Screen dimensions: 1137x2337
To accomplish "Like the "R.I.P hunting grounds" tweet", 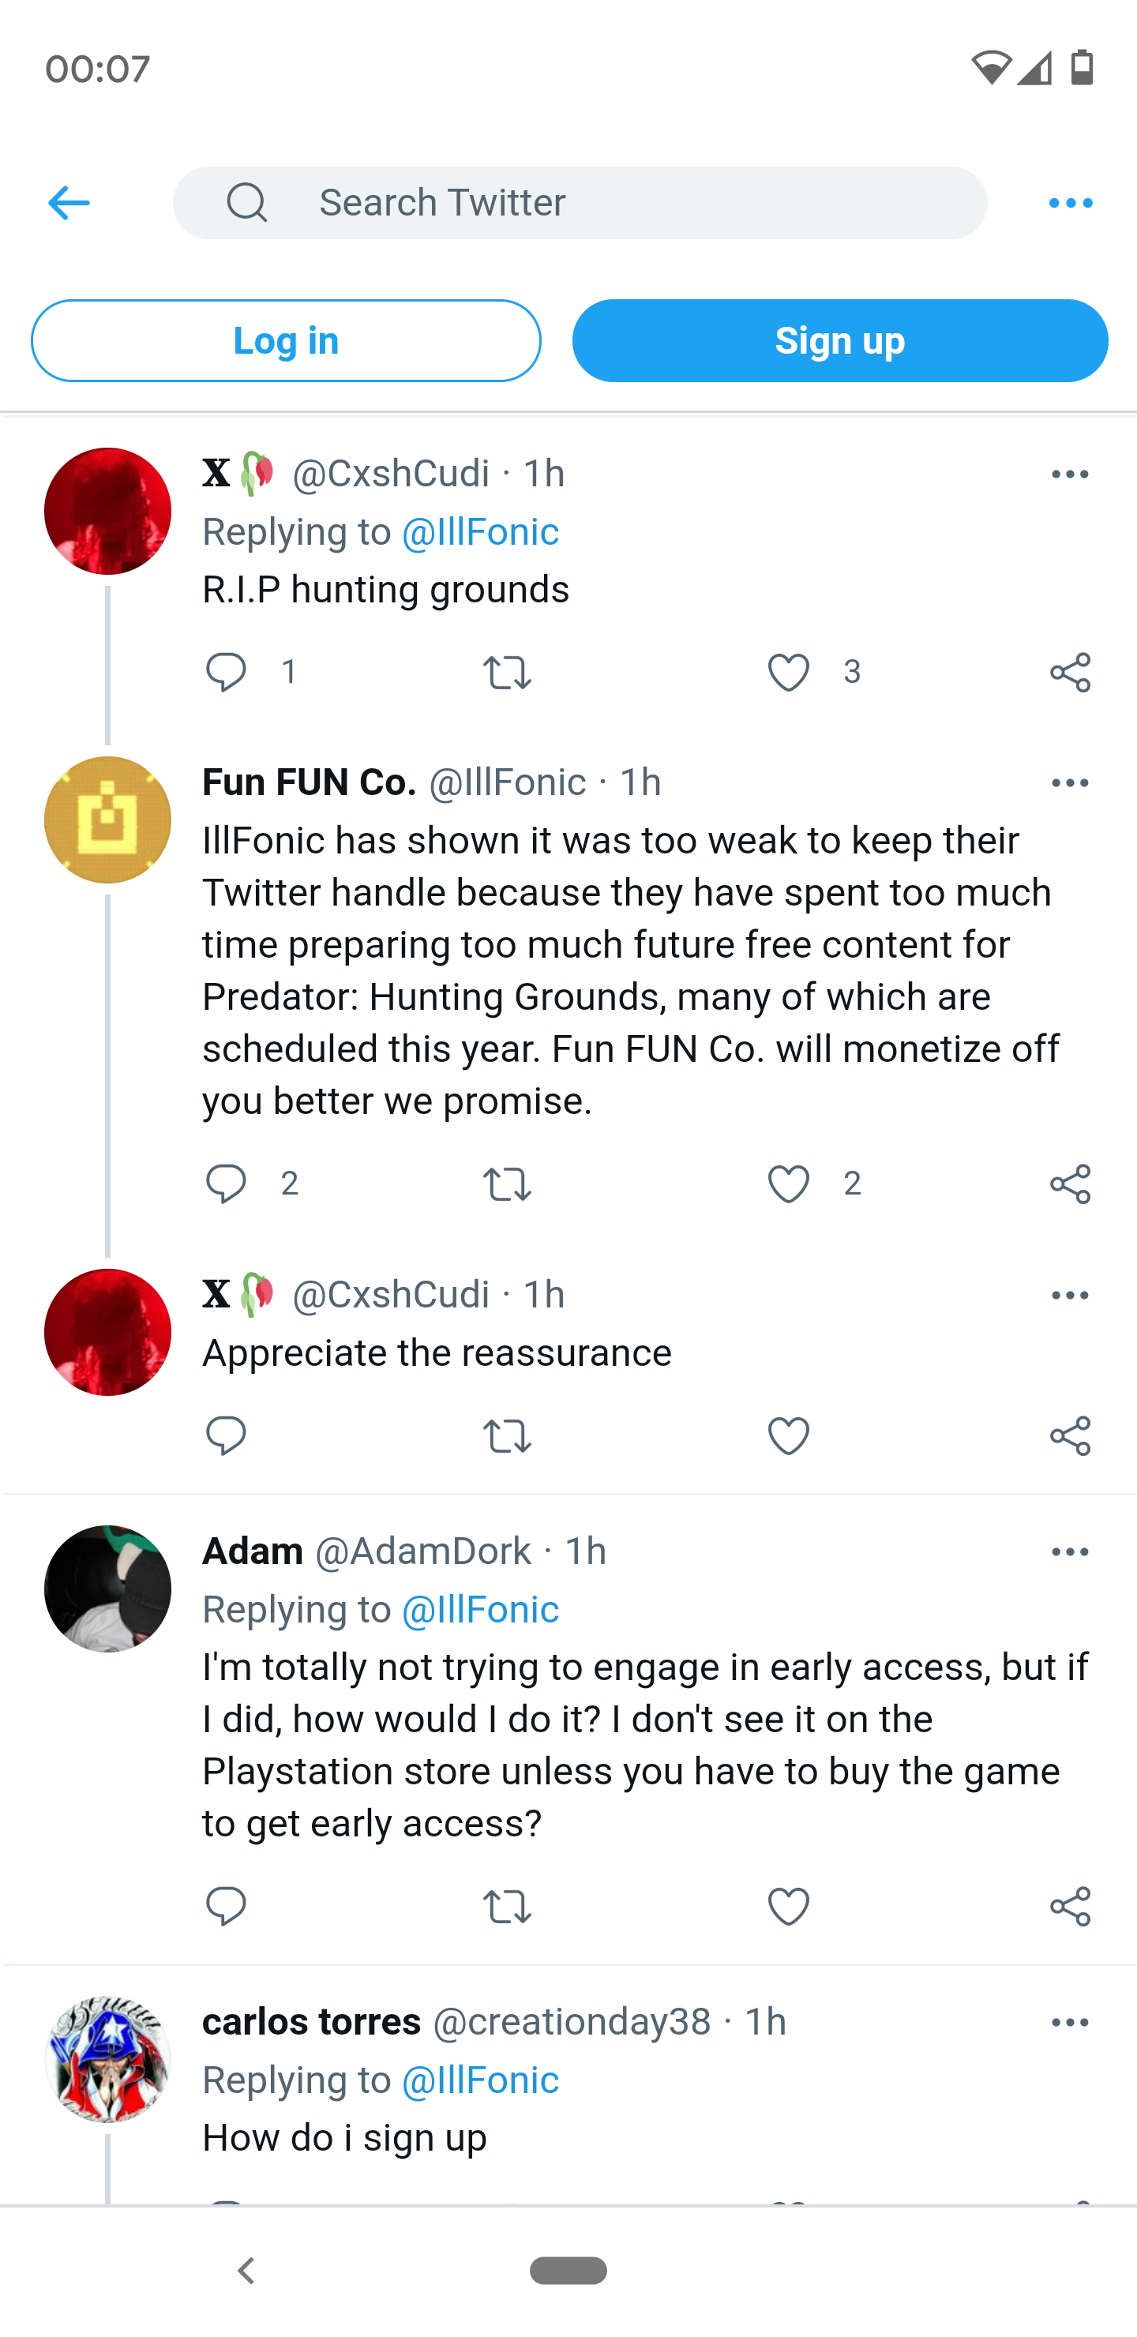I will 788,672.
